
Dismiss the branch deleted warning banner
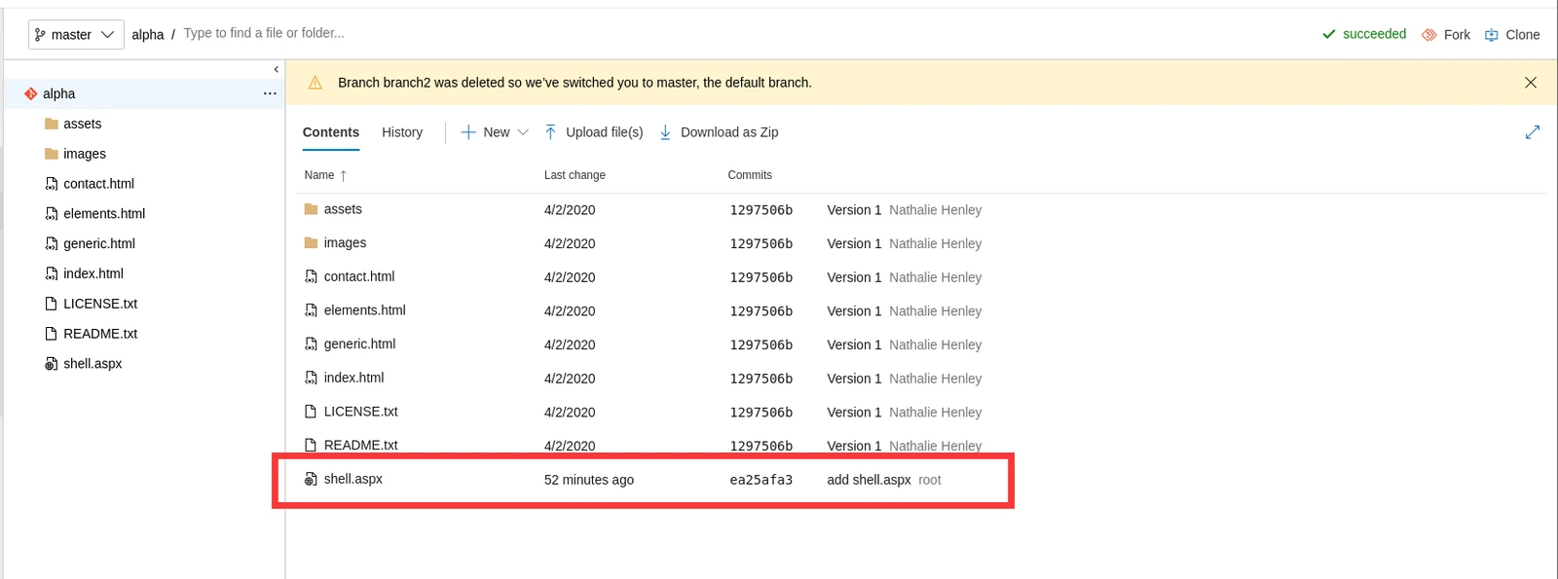pos(1531,83)
